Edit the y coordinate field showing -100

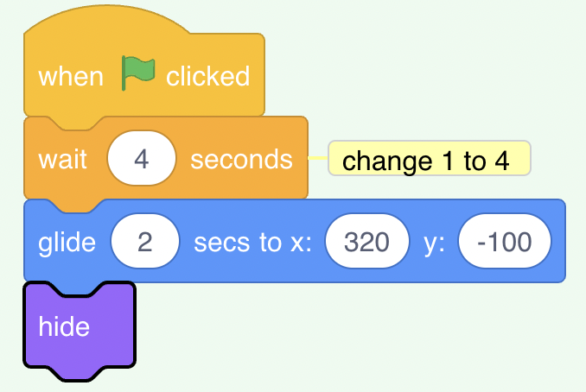click(x=505, y=241)
